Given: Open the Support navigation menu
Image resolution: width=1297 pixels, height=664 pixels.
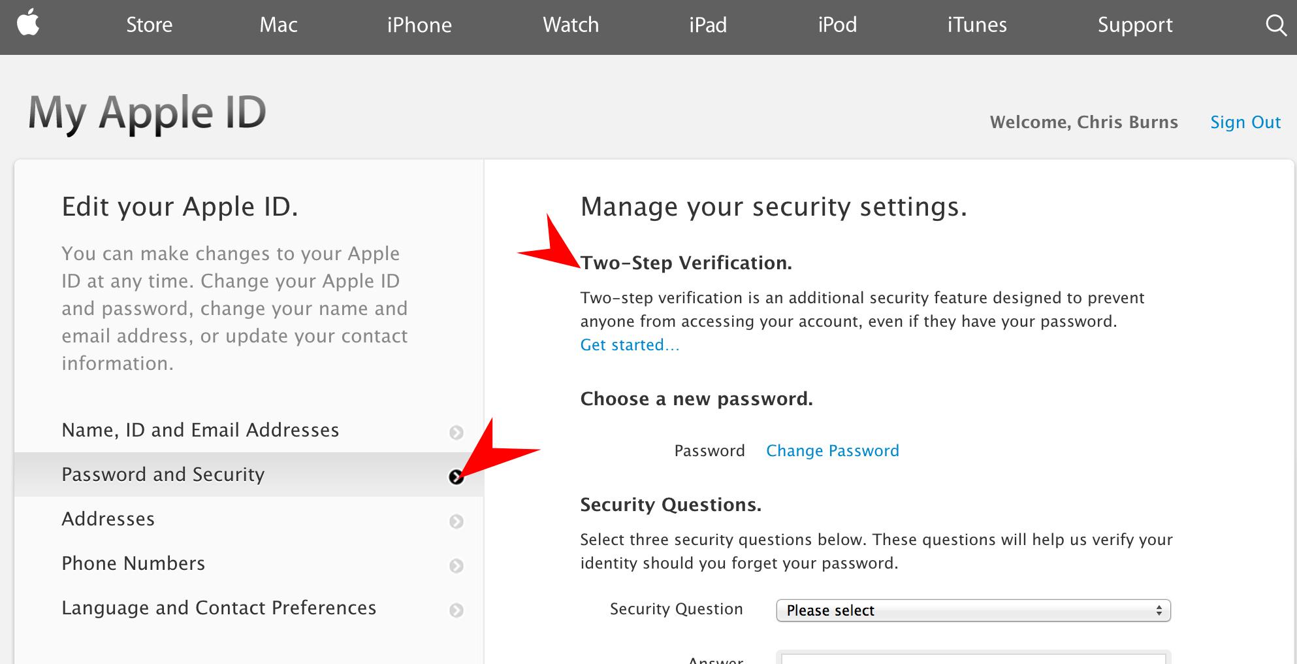Looking at the screenshot, I should [1135, 25].
